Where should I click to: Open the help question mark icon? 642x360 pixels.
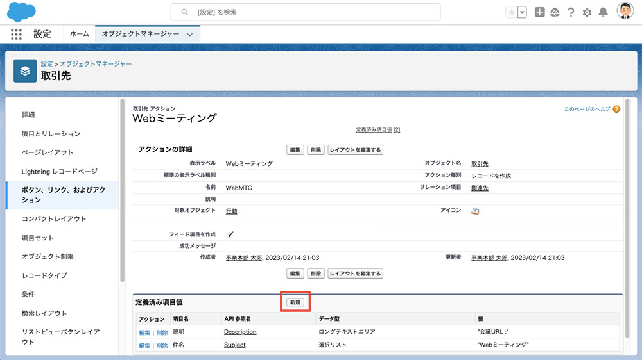point(571,12)
